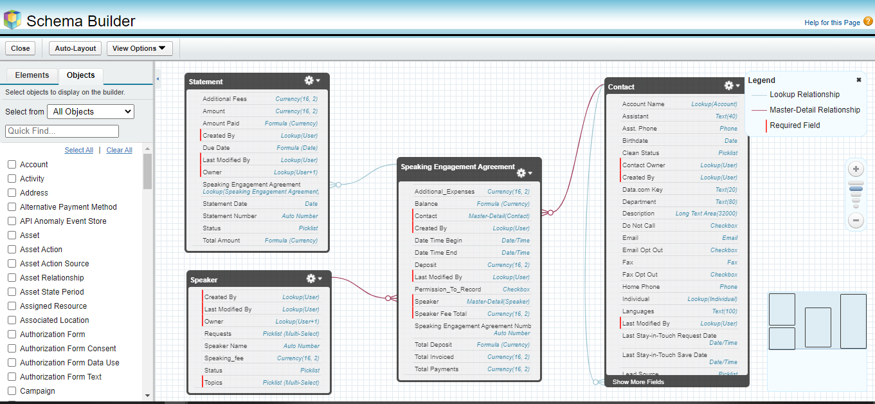This screenshot has width=875, height=404.
Task: Switch to the Objects tab
Action: [81, 75]
